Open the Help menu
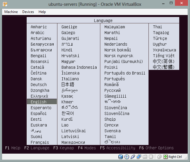190x162 pixels. pyautogui.click(x=42, y=12)
